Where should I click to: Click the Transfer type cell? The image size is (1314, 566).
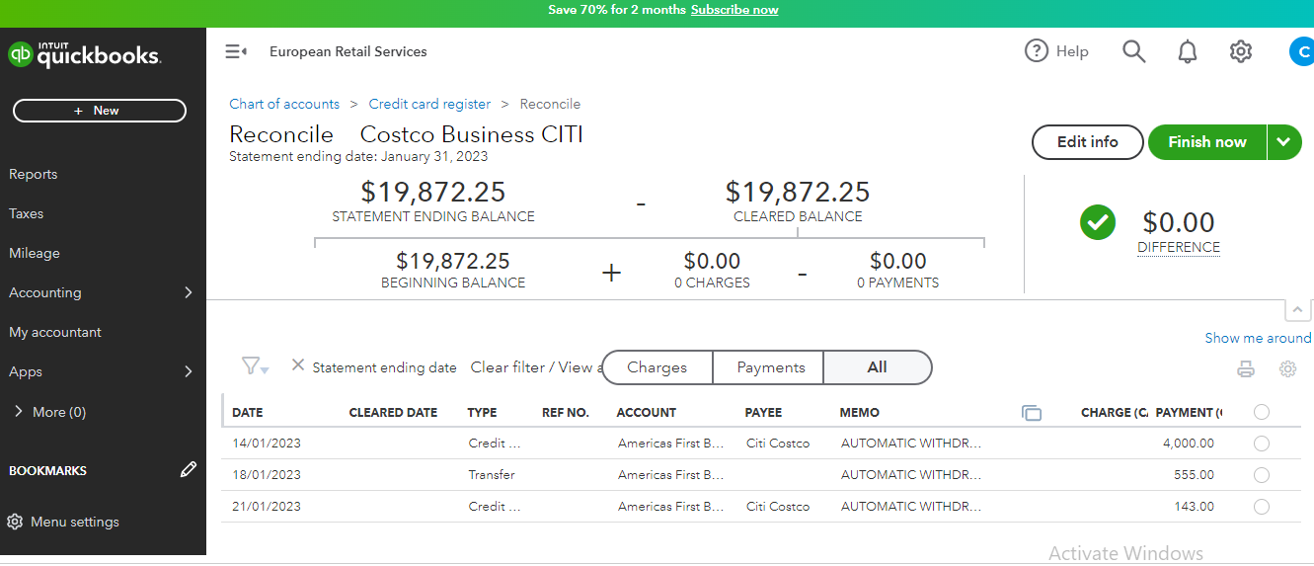pos(492,475)
